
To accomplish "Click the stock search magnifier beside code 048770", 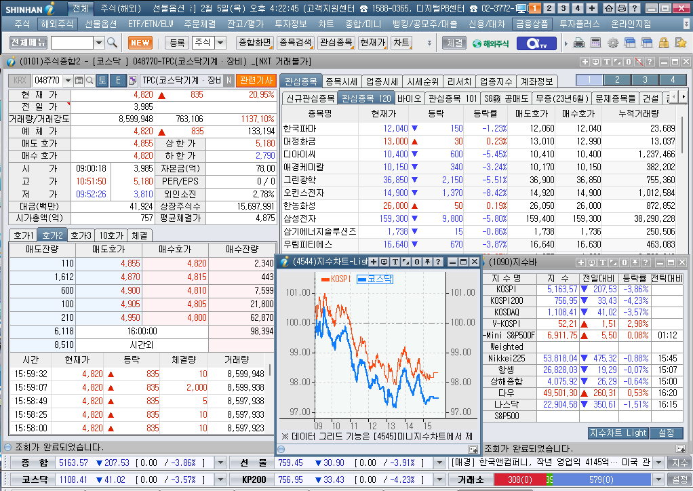I will coord(90,81).
